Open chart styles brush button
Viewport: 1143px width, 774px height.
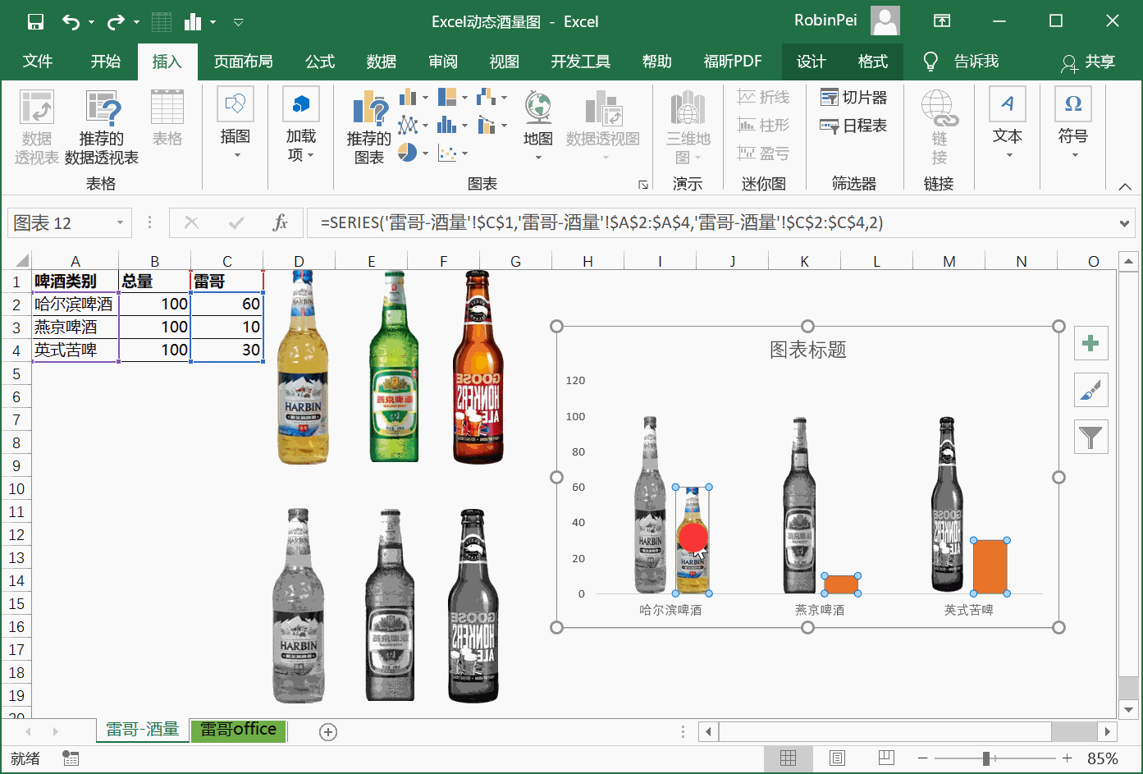click(x=1090, y=390)
